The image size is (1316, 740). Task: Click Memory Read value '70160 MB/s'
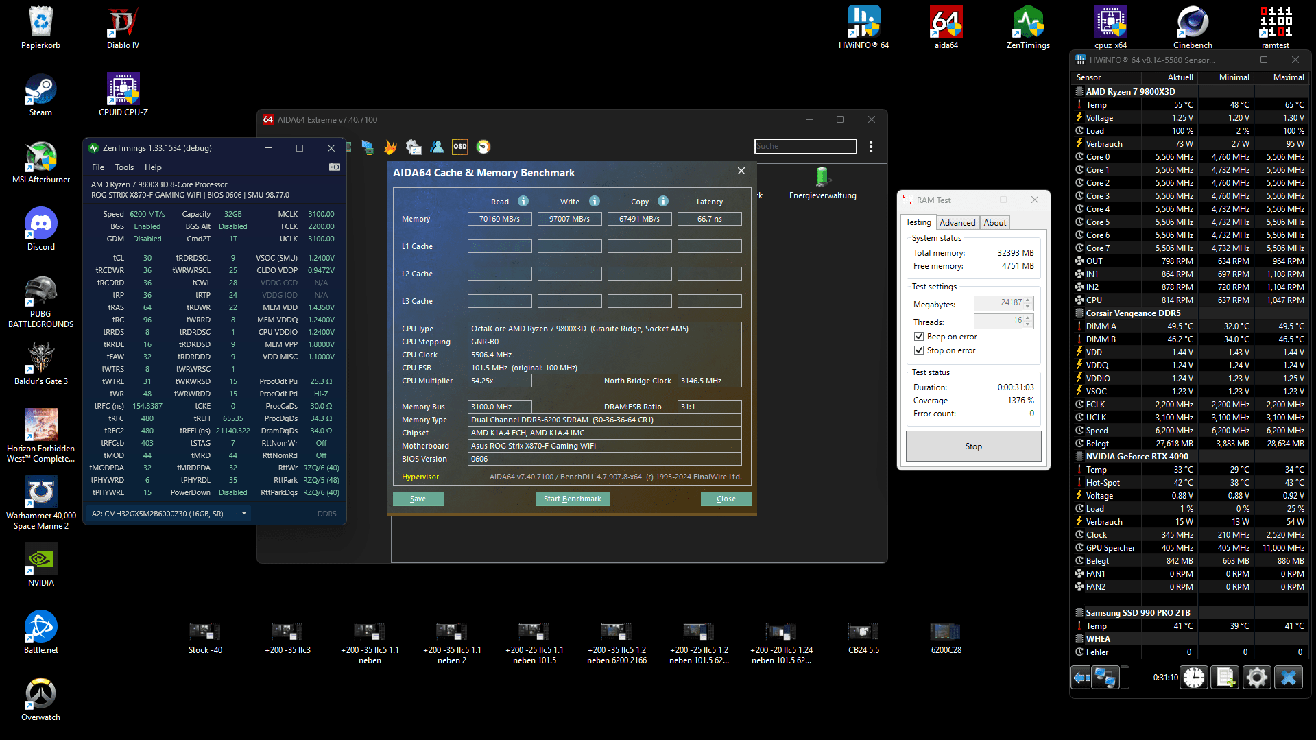(499, 219)
